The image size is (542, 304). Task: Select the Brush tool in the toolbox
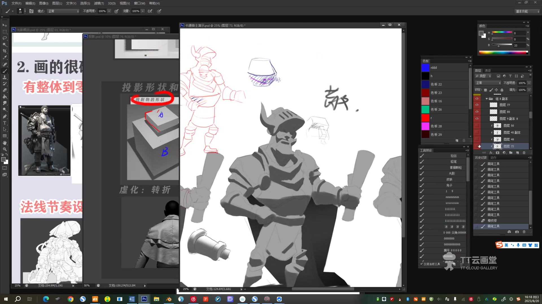tap(5, 71)
